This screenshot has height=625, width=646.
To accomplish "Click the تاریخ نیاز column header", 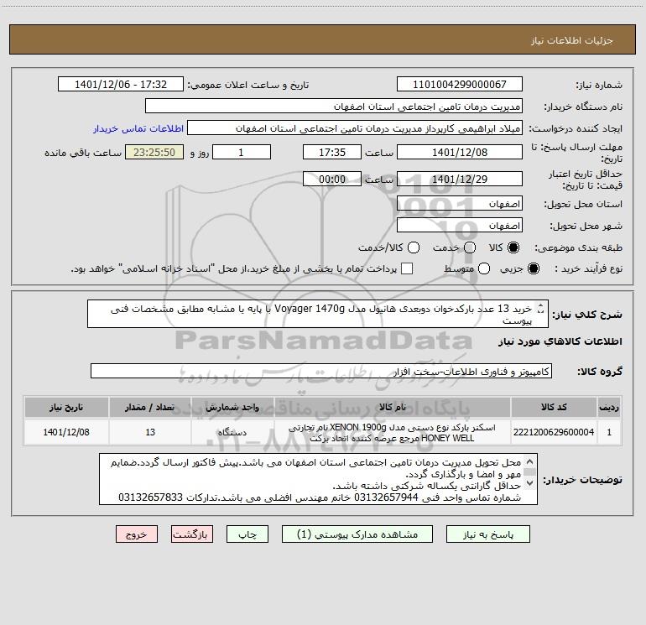I will [66, 407].
